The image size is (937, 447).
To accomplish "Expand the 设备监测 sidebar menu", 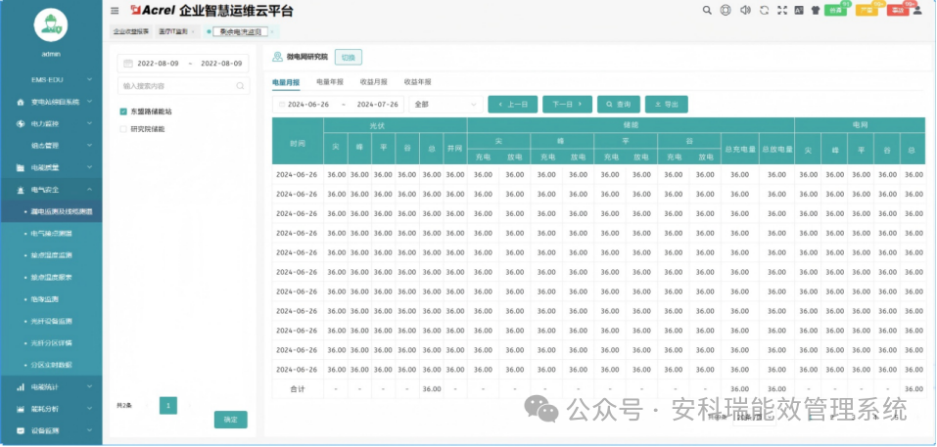I will [x=51, y=430].
